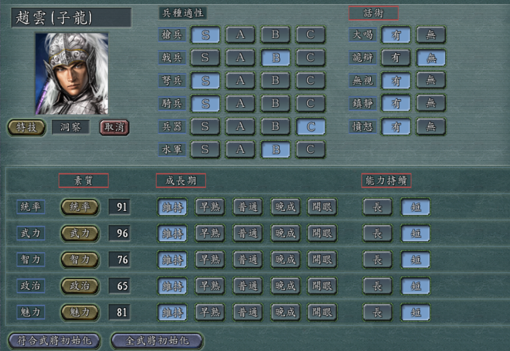Image resolution: width=510 pixels, height=351 pixels.
Task: Set 弩兵 aptitude to A
Action: 240,80
